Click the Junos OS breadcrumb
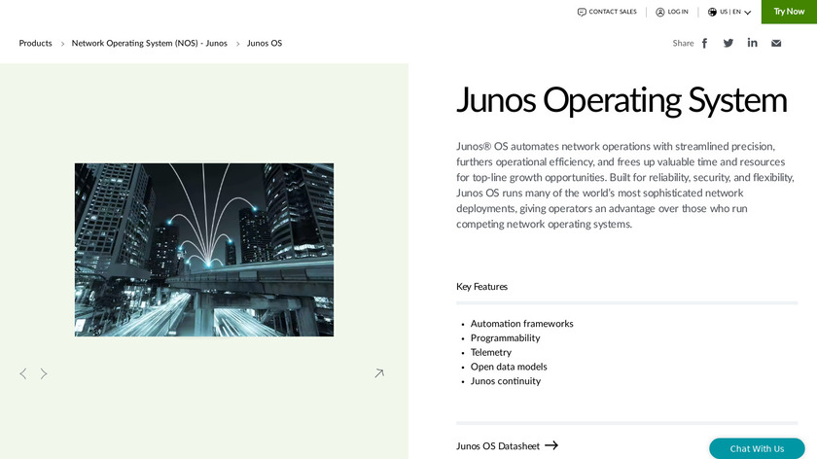 (x=265, y=43)
